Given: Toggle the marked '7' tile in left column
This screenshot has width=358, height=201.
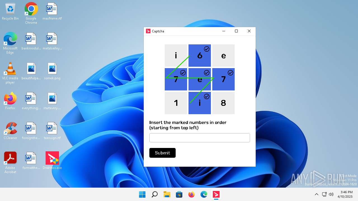Looking at the screenshot, I should (x=176, y=79).
